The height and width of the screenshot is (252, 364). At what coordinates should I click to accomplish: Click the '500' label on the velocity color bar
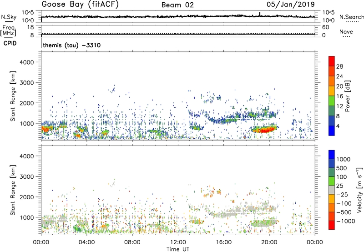[341, 168]
